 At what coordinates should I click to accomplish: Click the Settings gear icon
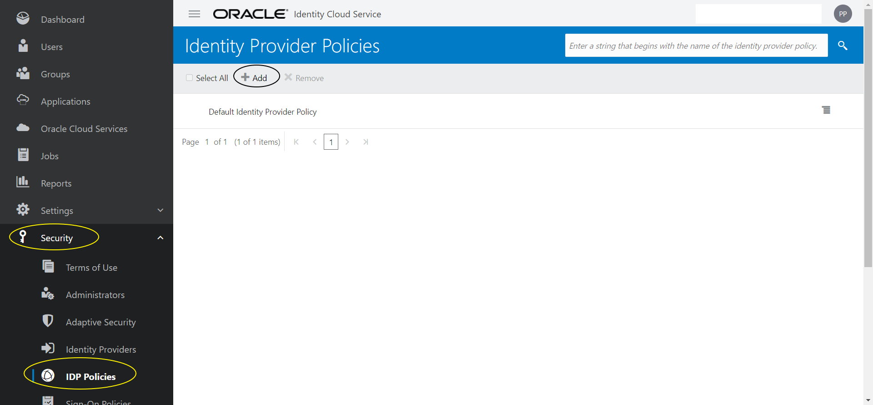23,209
